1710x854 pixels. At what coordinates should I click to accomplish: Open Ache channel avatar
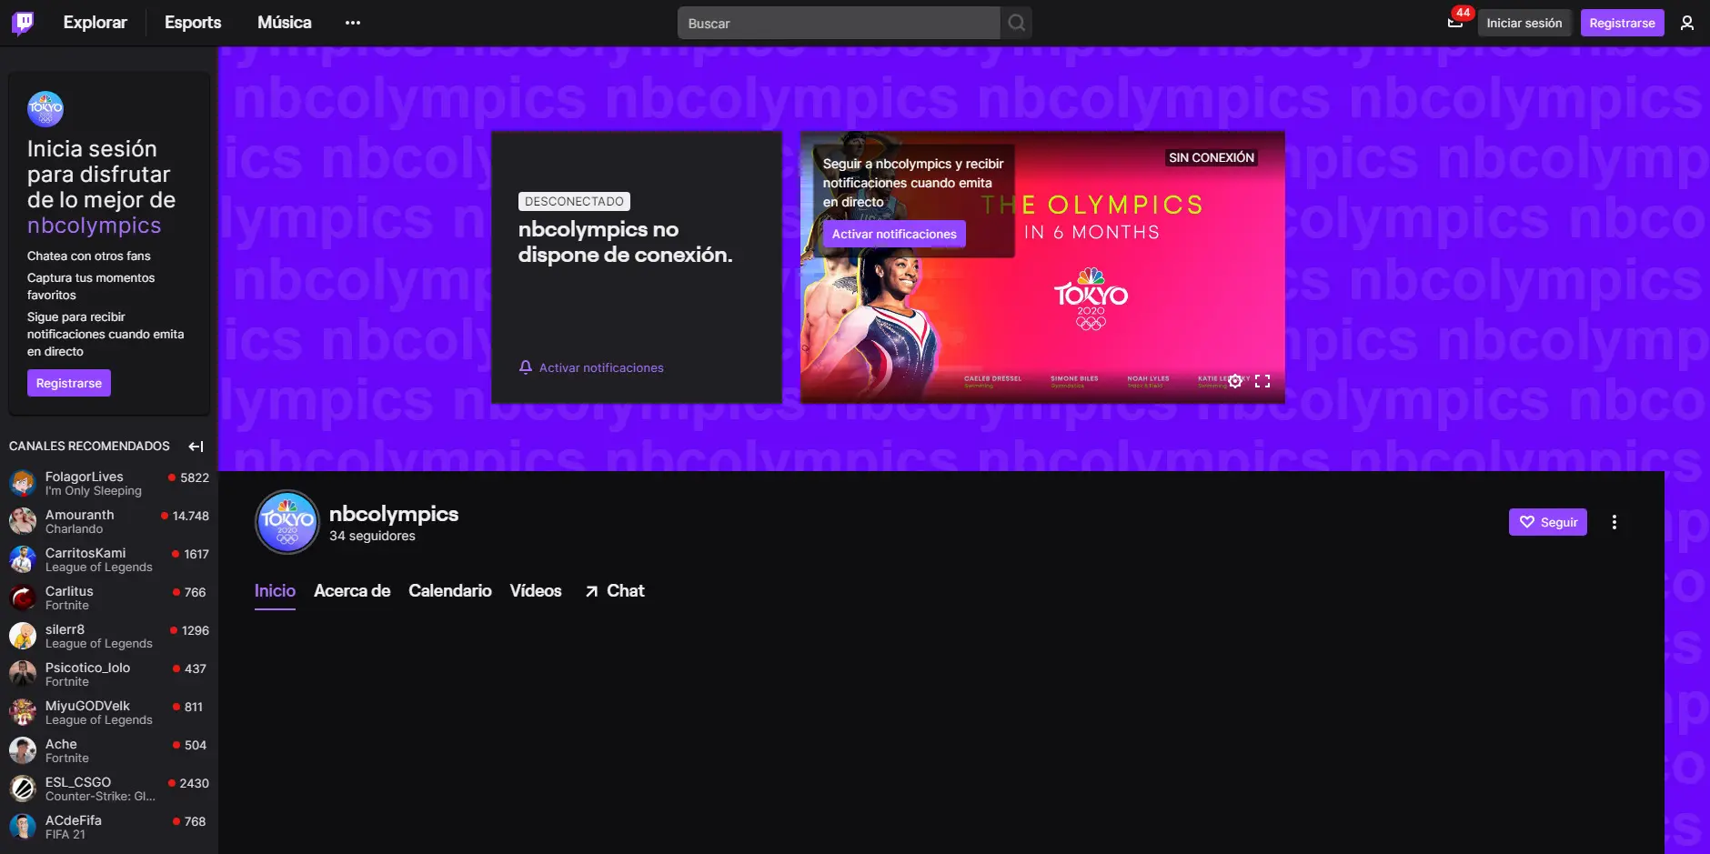tap(23, 750)
